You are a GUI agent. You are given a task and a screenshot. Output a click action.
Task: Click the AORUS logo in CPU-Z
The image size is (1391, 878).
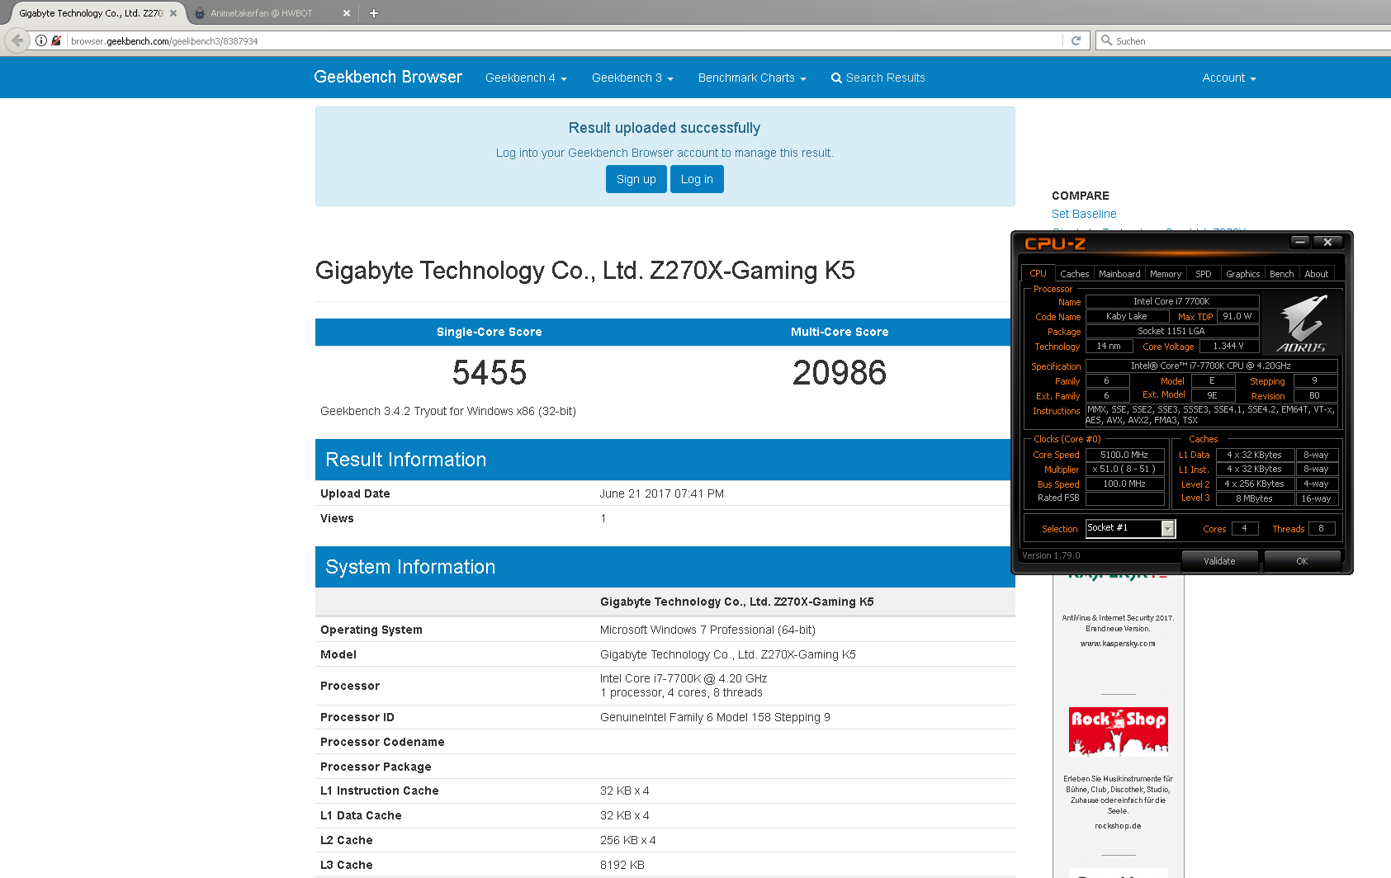click(1303, 324)
